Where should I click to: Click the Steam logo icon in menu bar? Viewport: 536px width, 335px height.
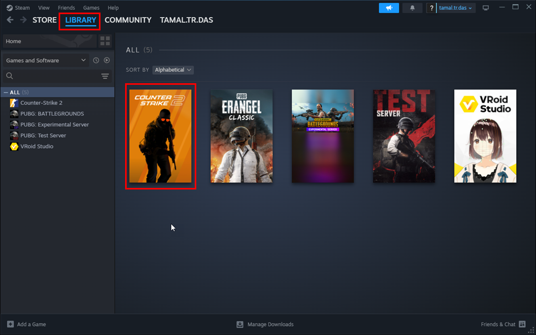[x=9, y=7]
